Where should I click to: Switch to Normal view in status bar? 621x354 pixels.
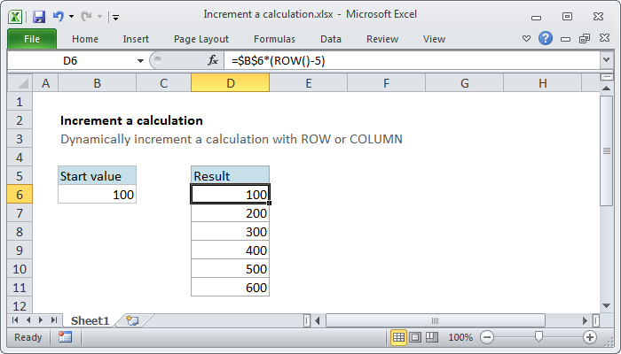point(398,337)
